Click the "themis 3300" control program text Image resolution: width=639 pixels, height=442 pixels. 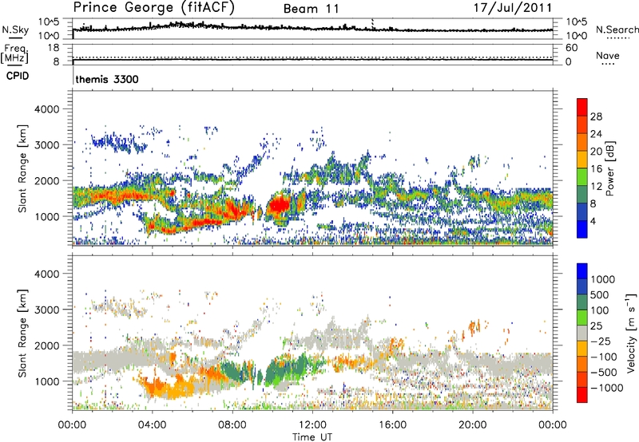pyautogui.click(x=107, y=79)
